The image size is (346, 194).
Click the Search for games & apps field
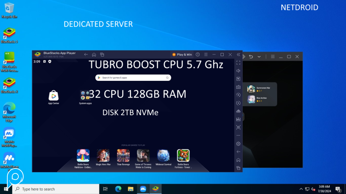(133, 78)
